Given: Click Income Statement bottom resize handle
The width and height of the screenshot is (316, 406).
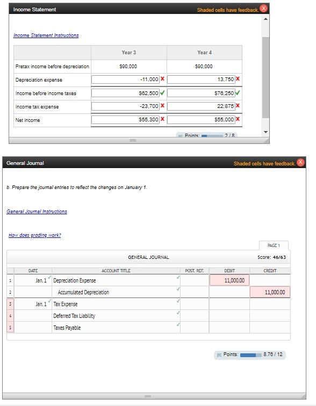Looking at the screenshot, I should click(x=133, y=140).
